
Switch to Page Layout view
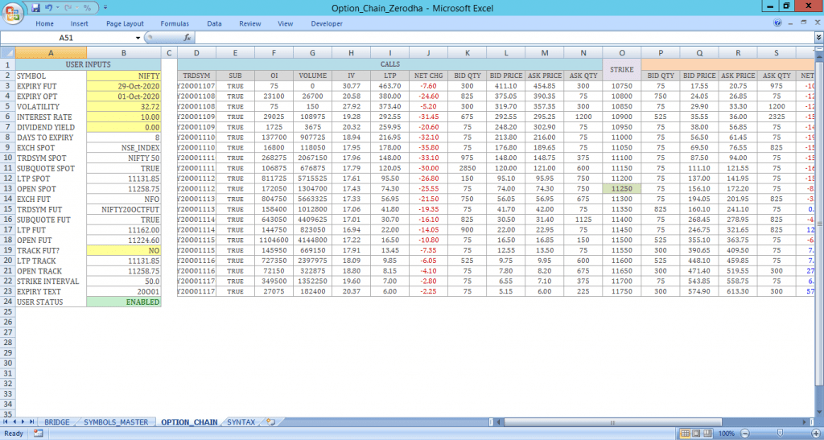(696, 434)
